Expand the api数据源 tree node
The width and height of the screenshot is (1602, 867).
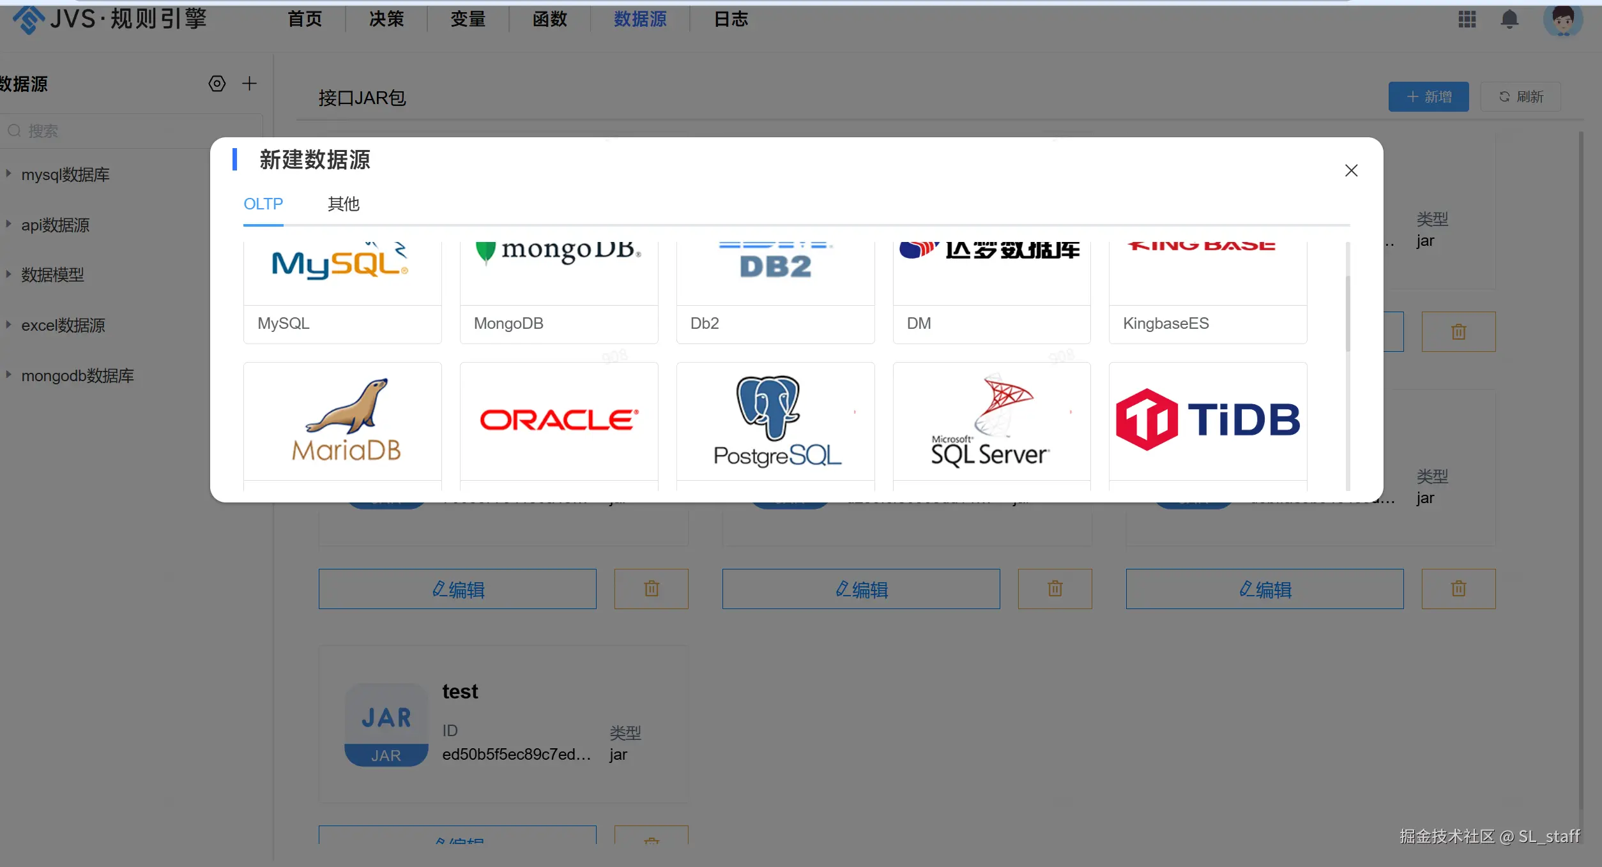[9, 224]
